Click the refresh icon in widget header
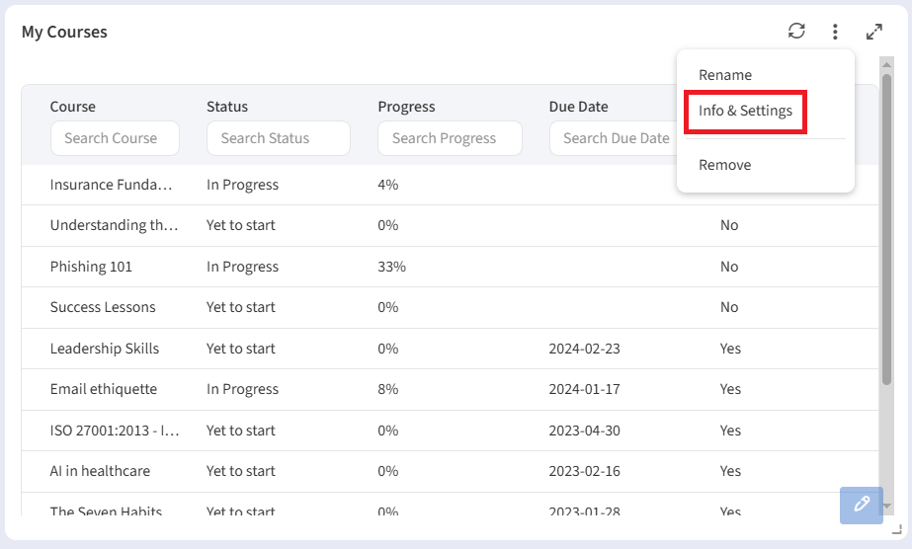This screenshot has width=912, height=549. click(796, 32)
